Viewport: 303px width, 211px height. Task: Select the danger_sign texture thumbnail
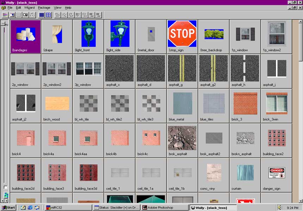(276, 174)
